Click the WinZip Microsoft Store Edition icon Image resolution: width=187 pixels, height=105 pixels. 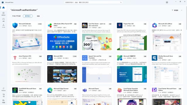click(155, 58)
